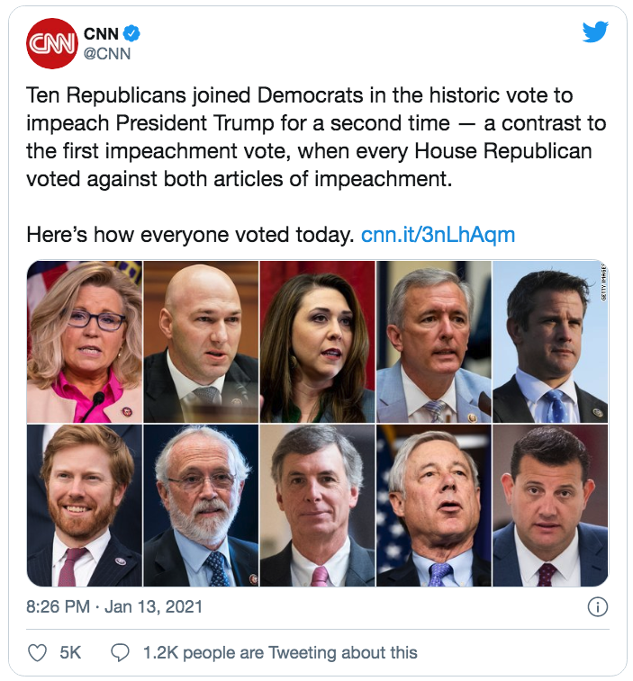This screenshot has width=633, height=681.
Task: Click the blue Twitter bird logo
Action: (x=595, y=33)
